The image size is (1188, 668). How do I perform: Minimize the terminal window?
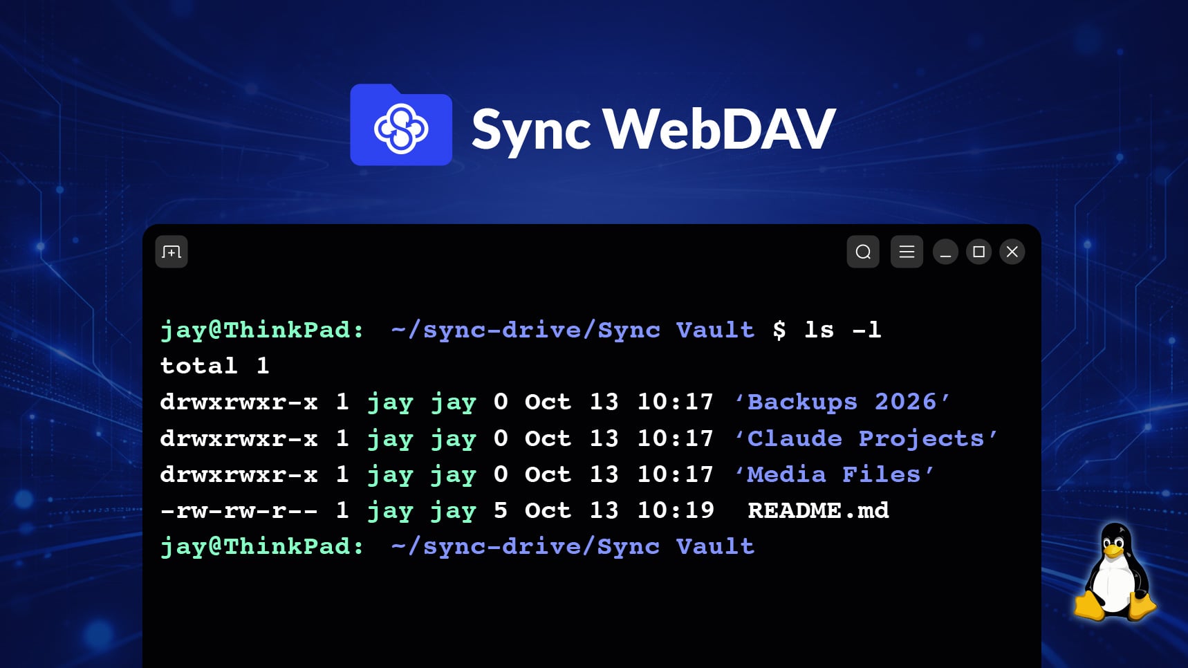[x=945, y=252]
